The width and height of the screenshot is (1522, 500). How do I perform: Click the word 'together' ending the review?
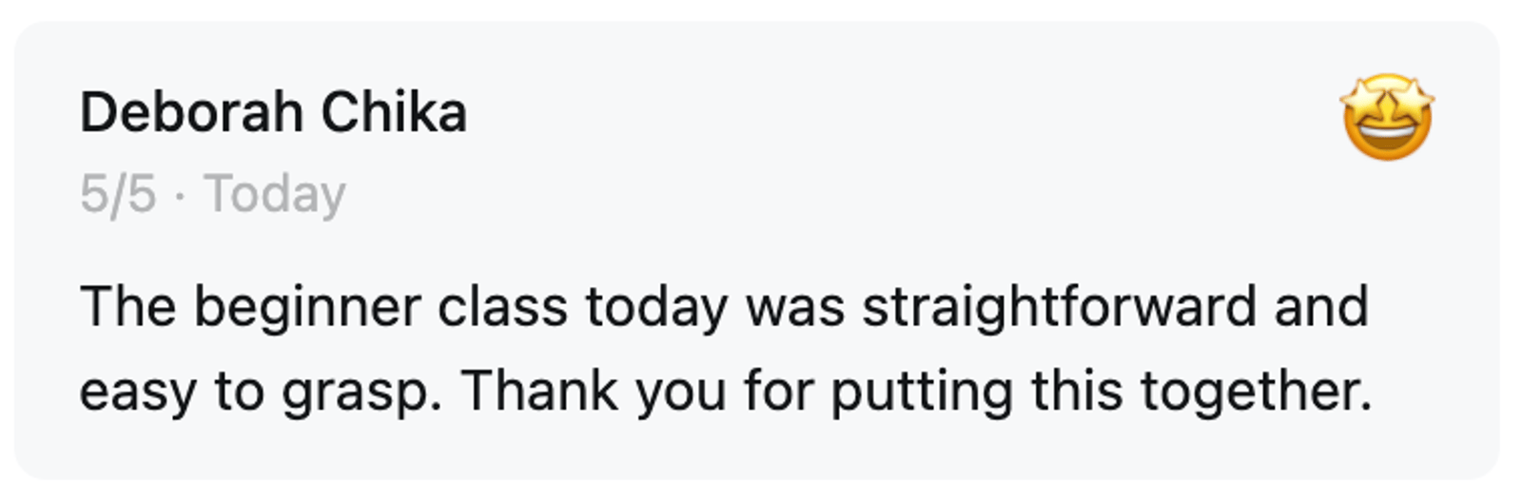(1254, 391)
